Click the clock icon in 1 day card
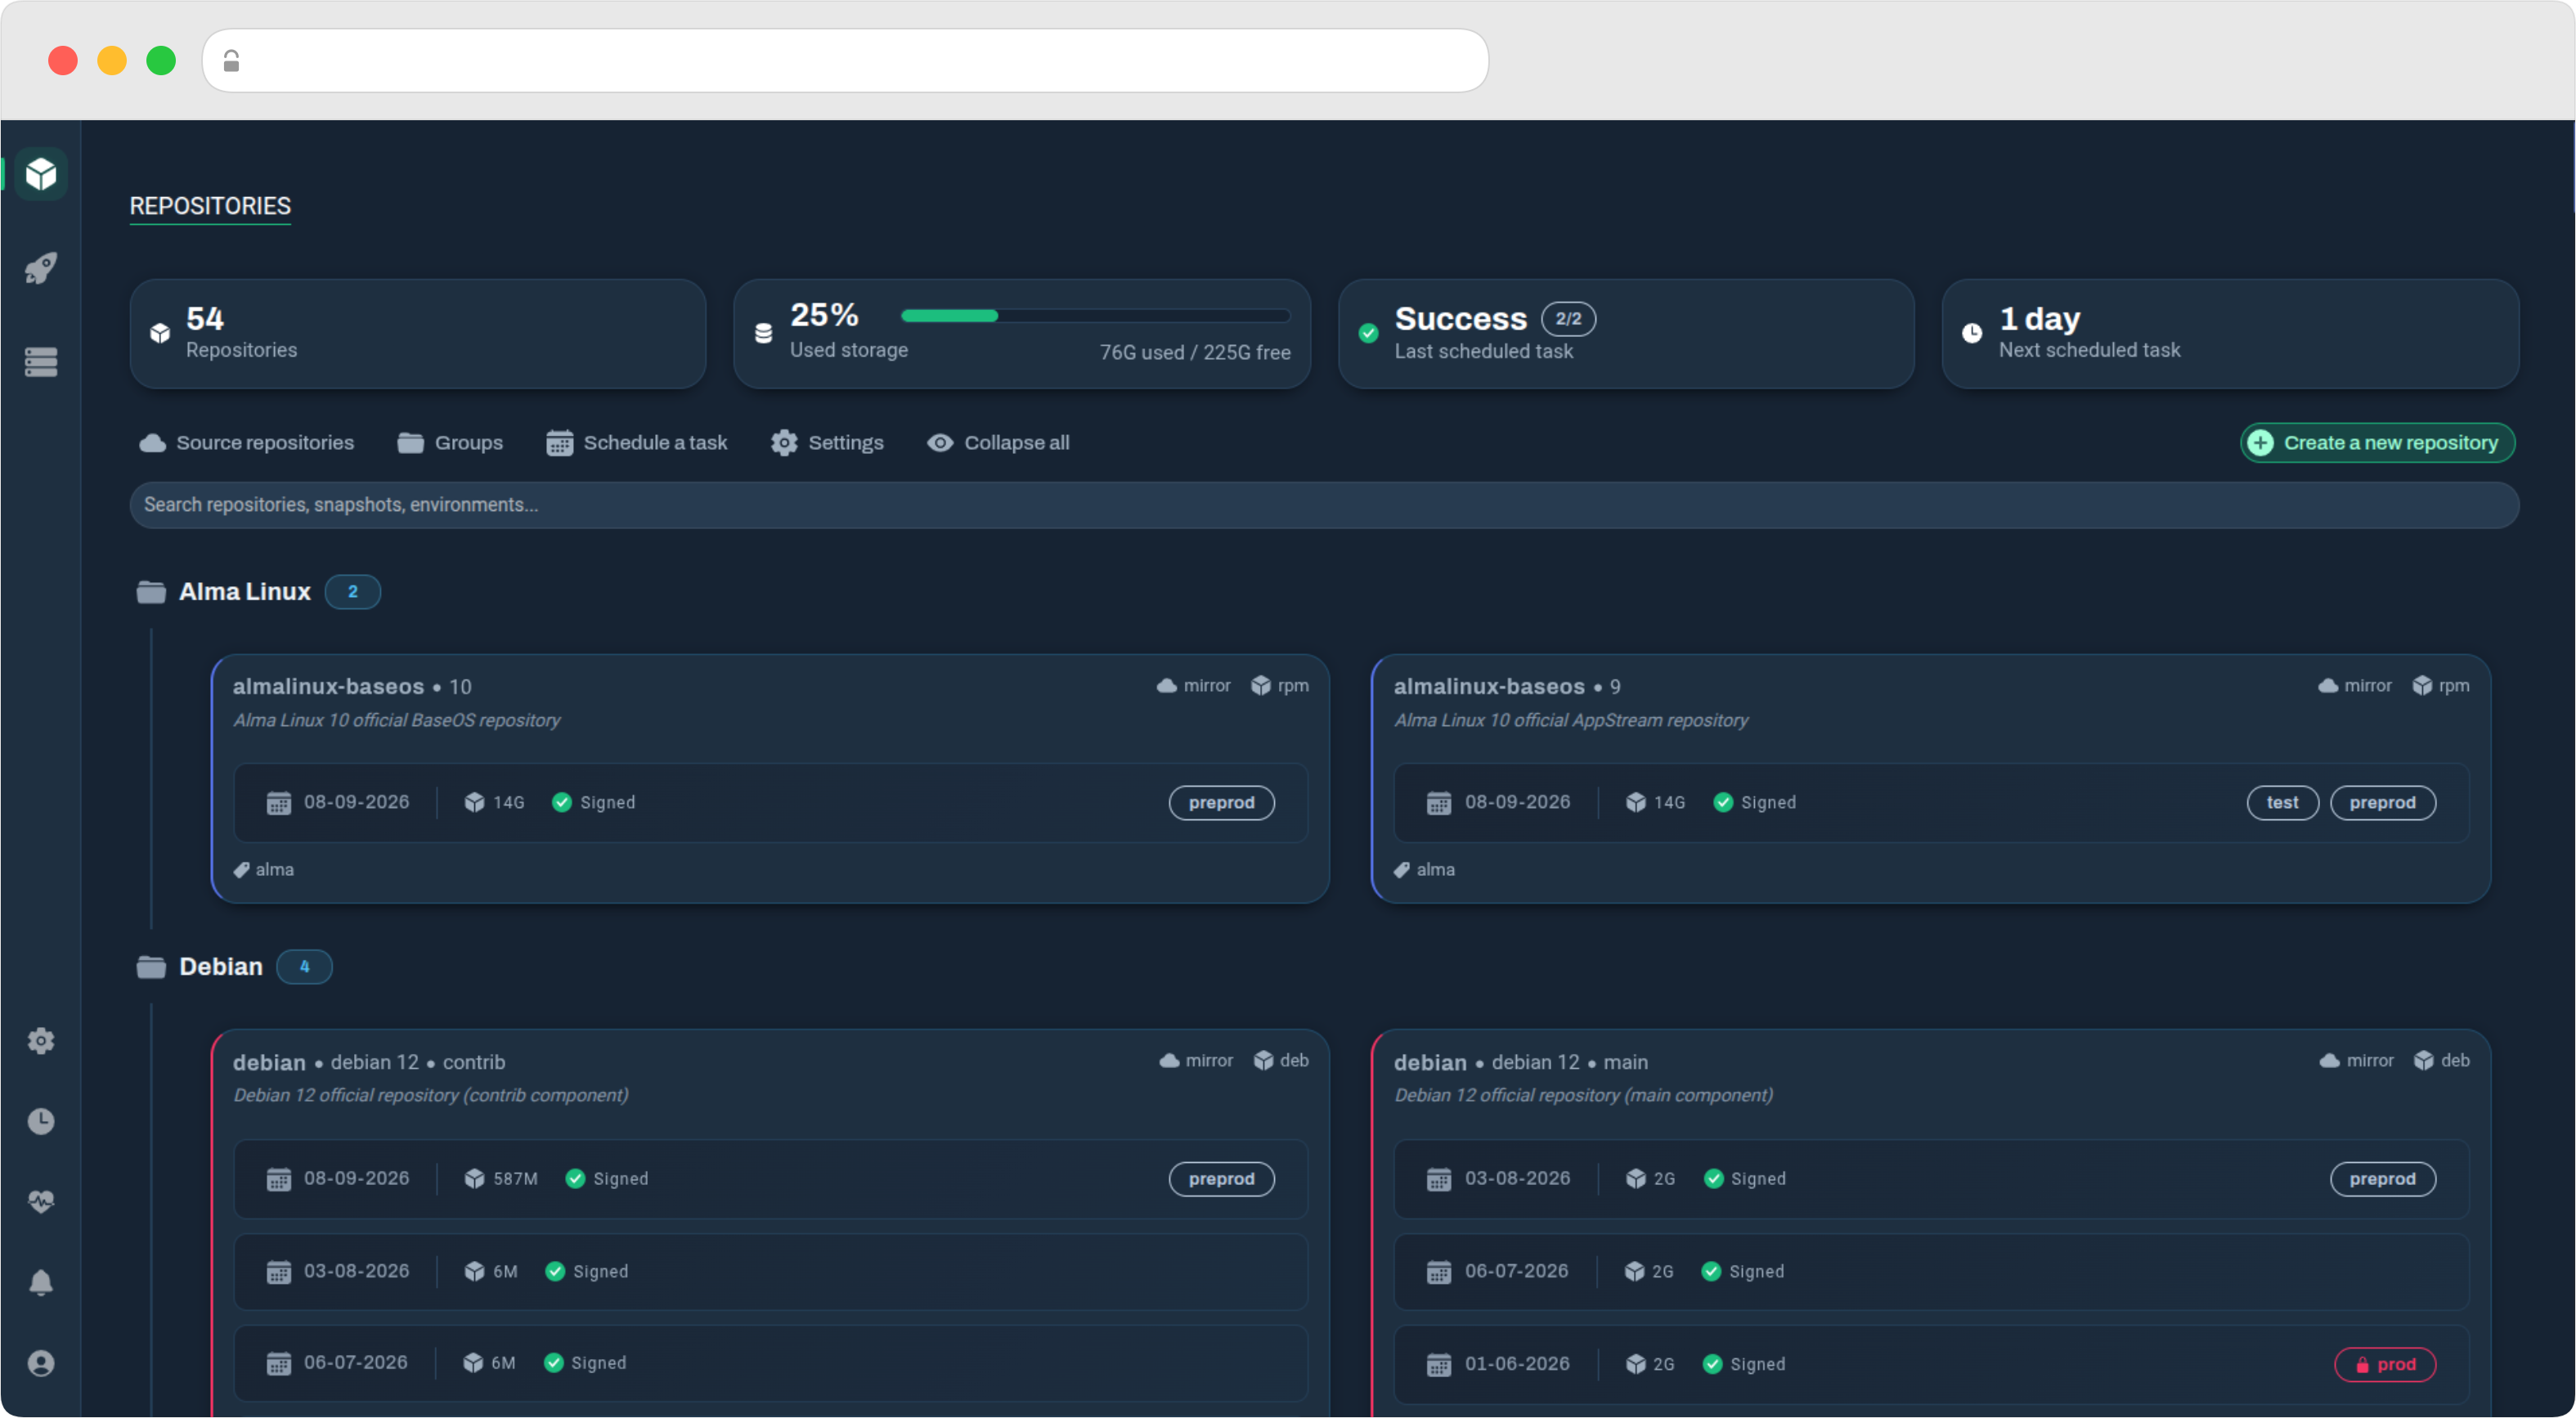 point(1972,333)
